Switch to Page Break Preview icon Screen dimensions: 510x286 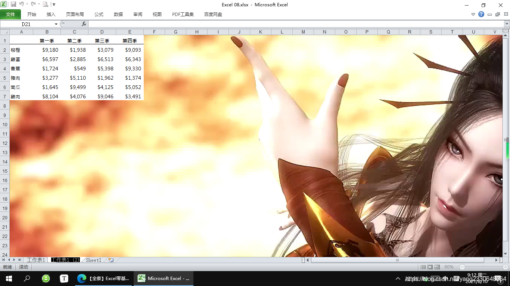tap(437, 267)
